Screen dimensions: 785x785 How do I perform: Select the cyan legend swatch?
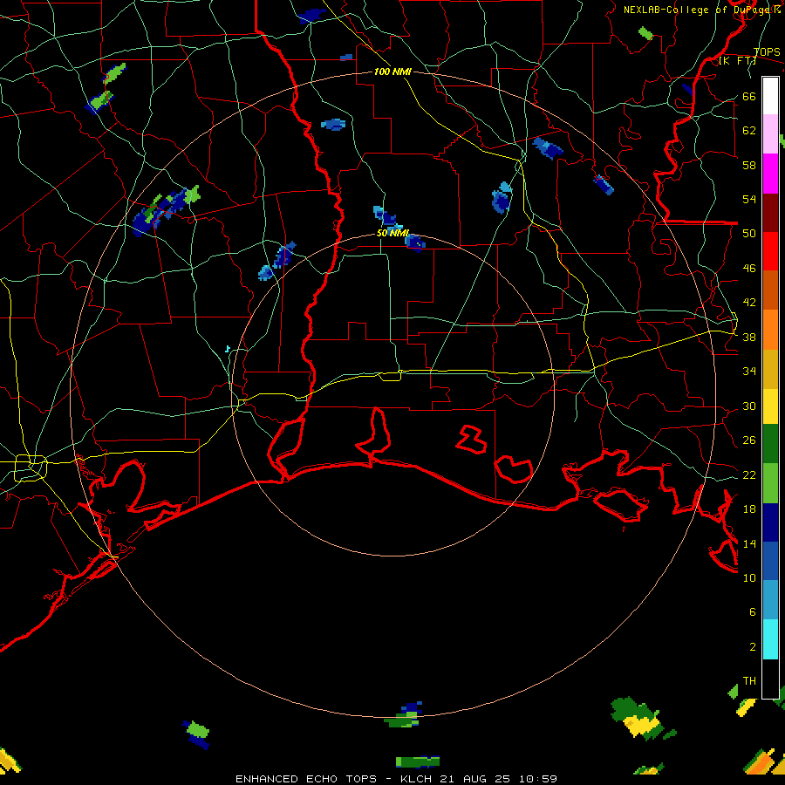pyautogui.click(x=770, y=639)
